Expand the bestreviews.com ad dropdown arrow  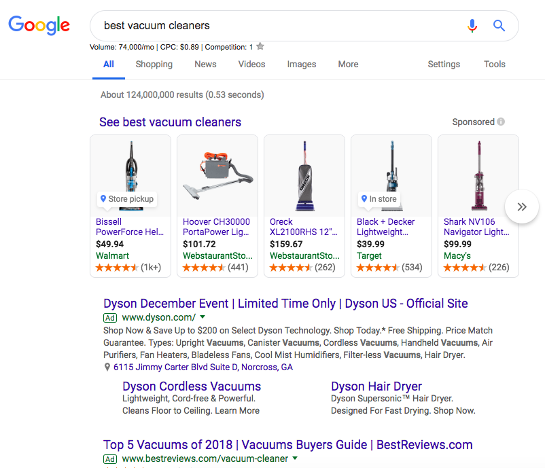click(295, 458)
